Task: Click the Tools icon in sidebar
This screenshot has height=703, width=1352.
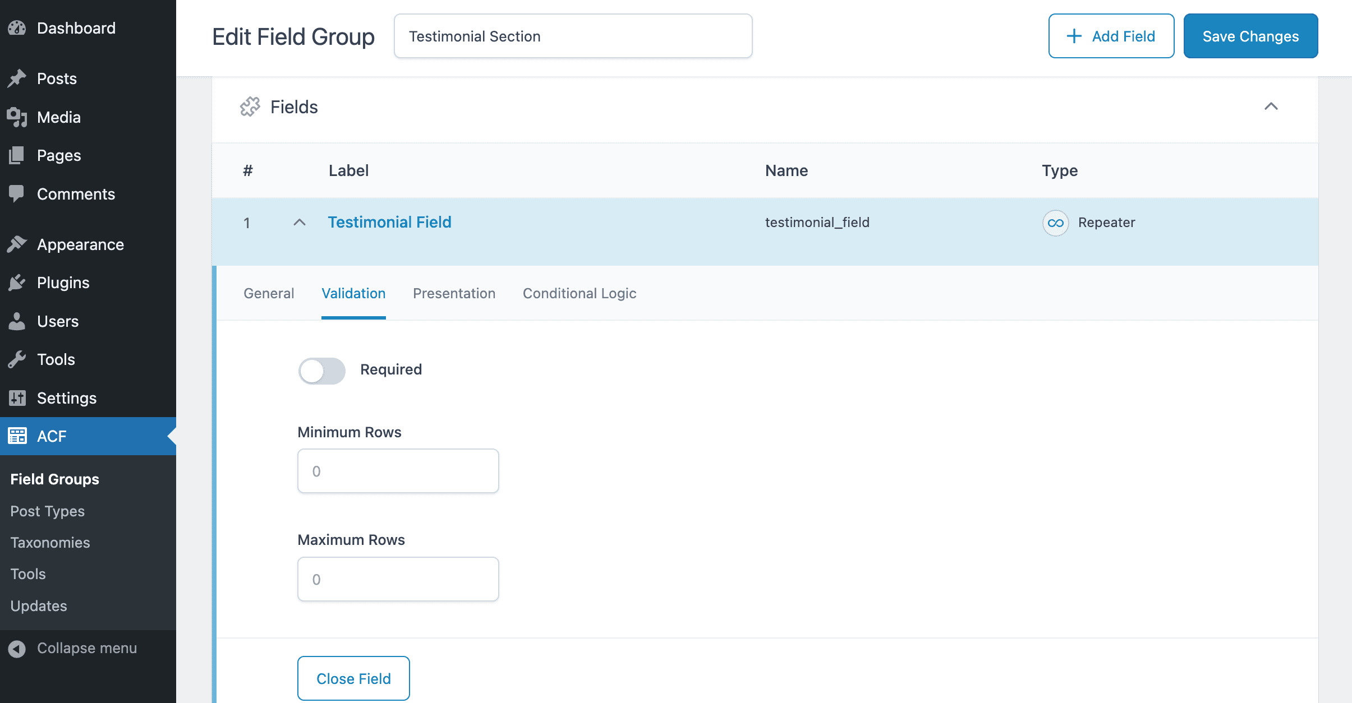Action: 17,358
